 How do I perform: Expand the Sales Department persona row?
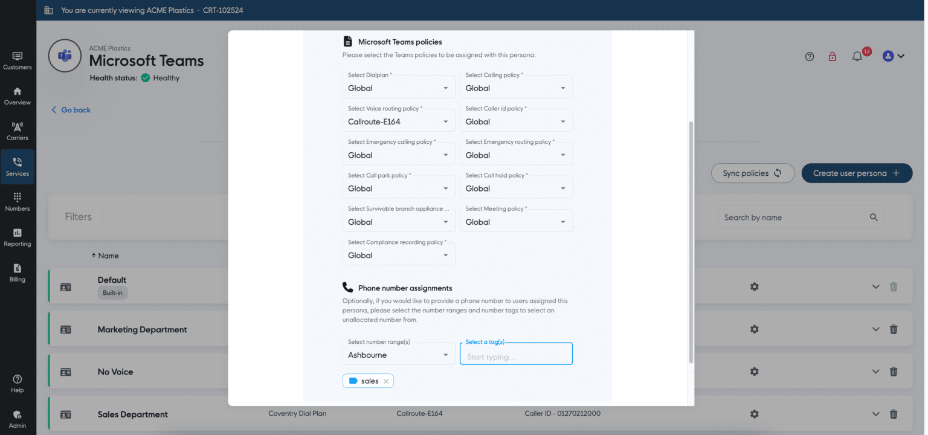point(875,414)
